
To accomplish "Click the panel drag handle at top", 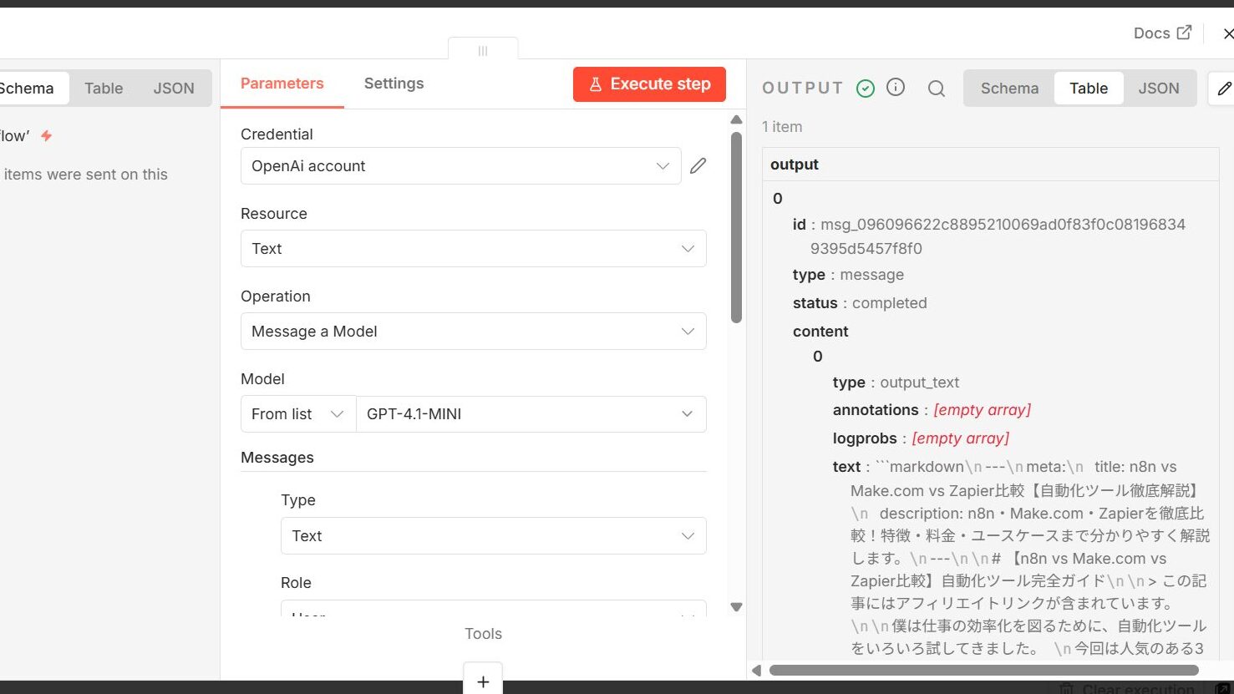I will [x=483, y=51].
